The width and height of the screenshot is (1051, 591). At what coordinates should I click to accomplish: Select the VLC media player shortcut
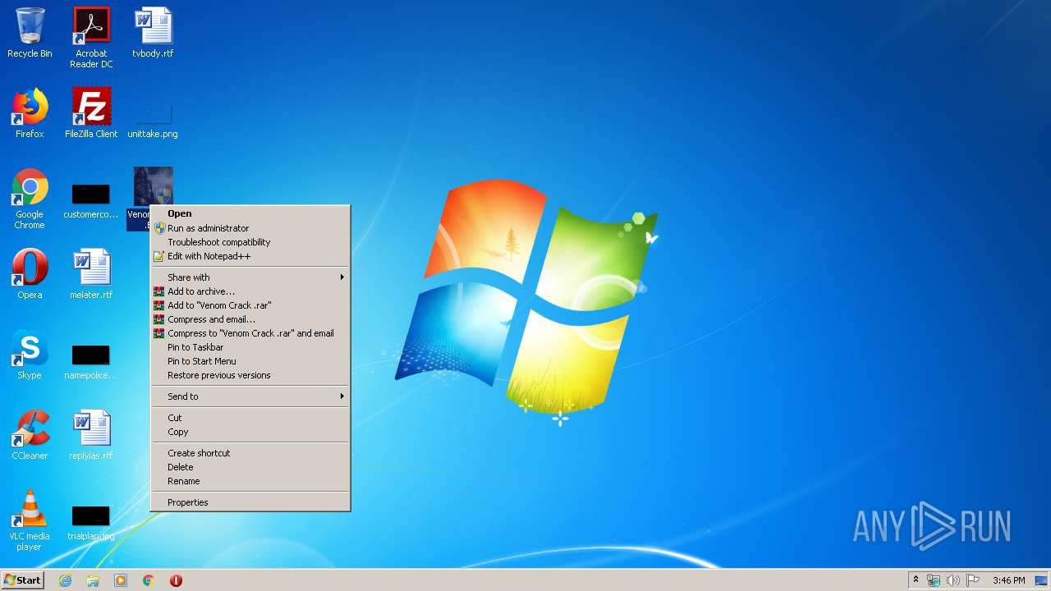click(30, 520)
